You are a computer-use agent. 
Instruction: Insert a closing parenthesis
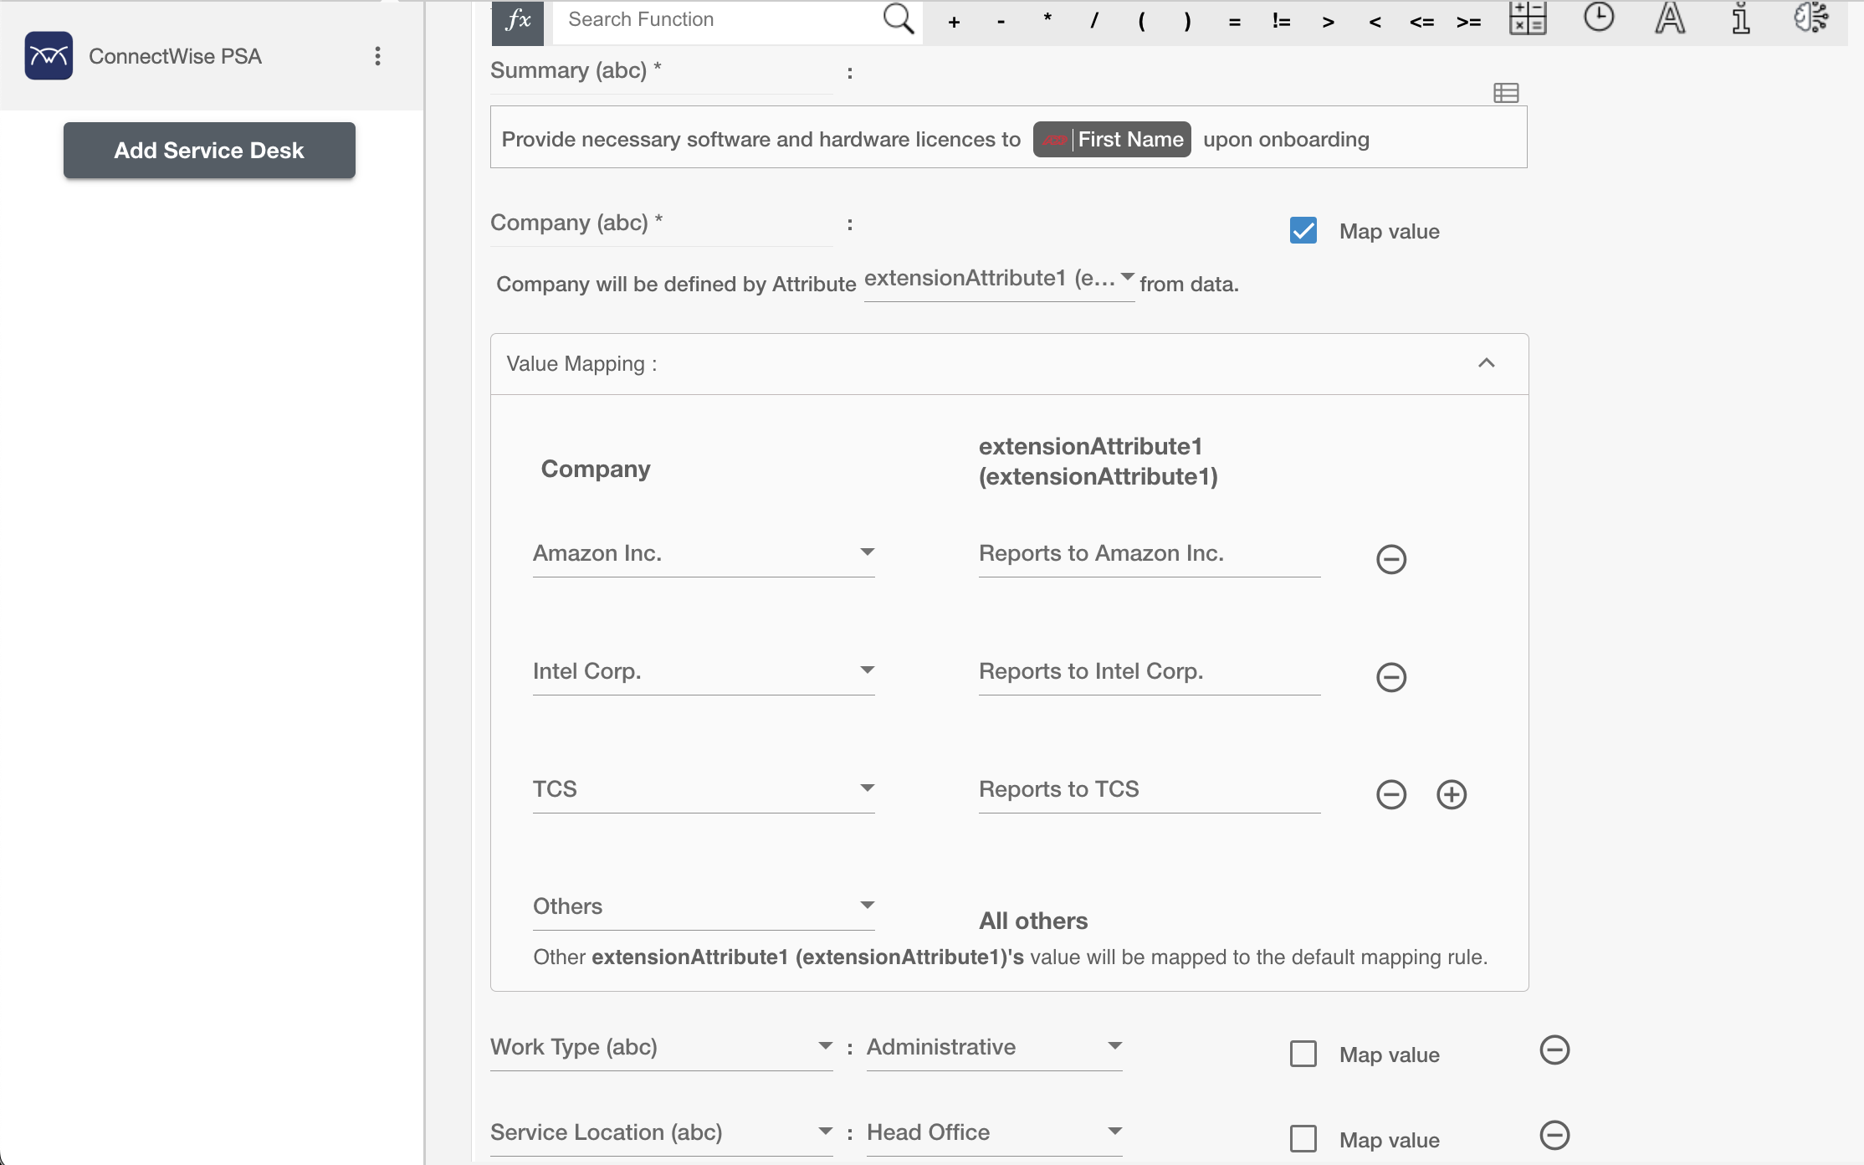(1188, 22)
